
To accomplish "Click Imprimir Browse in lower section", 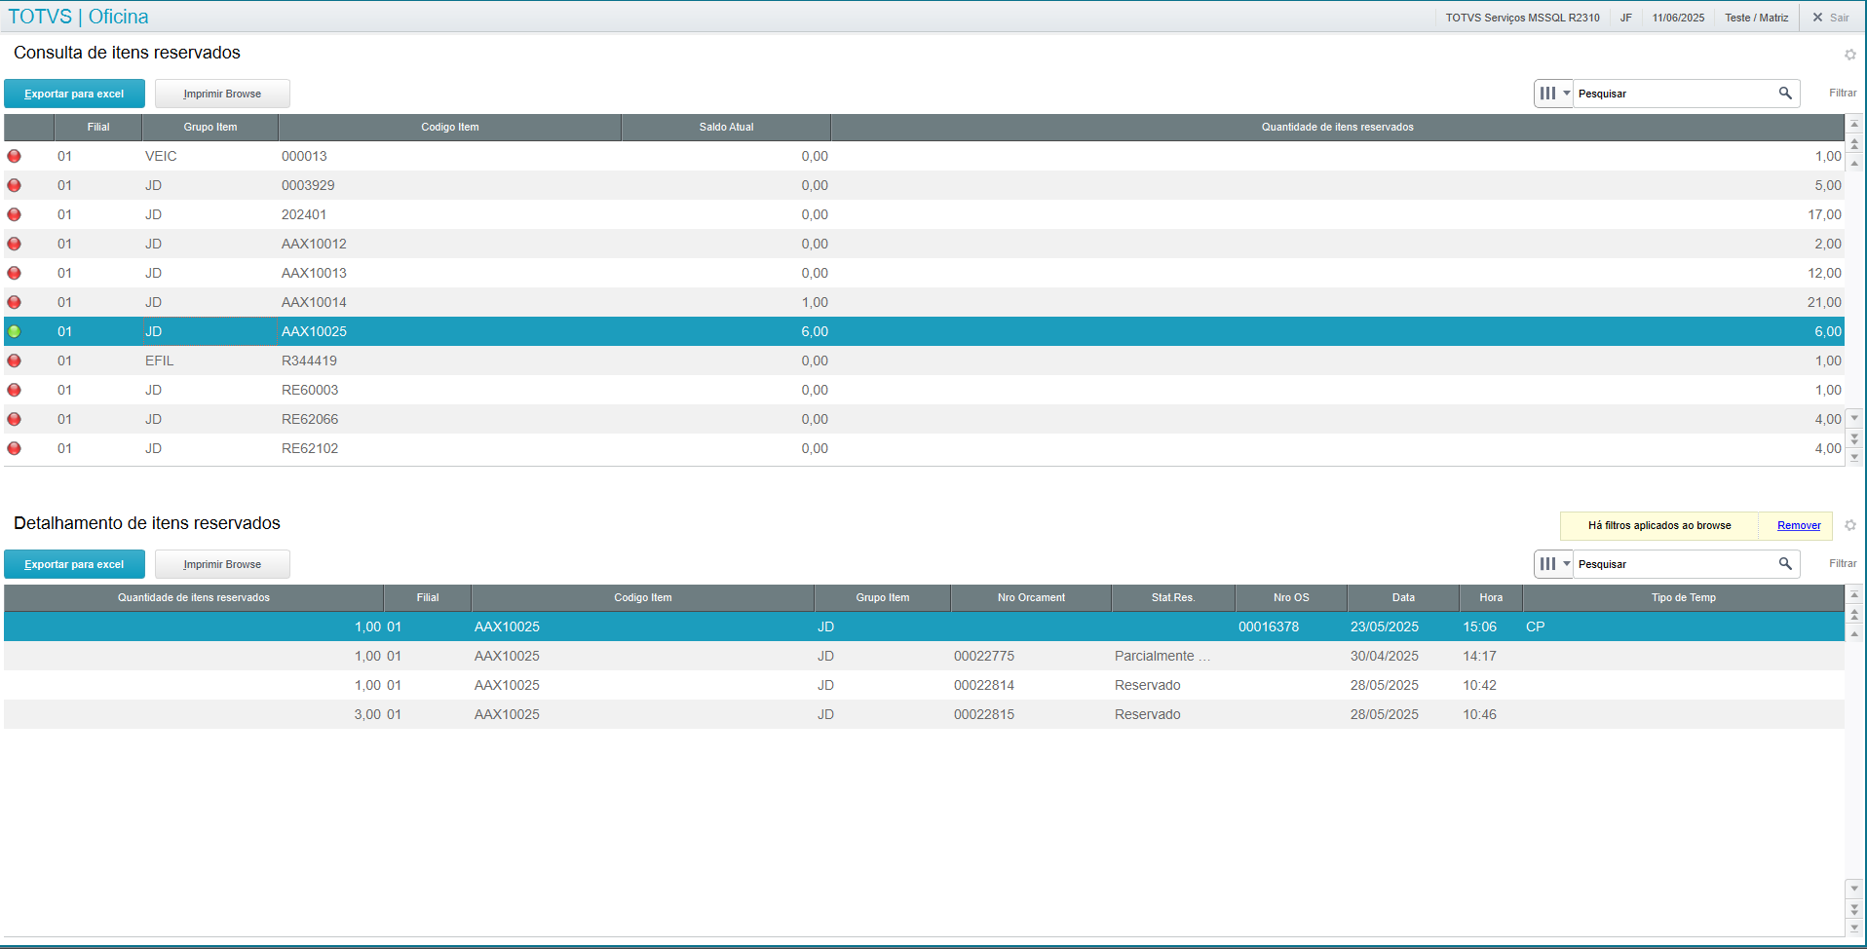I will coord(222,564).
